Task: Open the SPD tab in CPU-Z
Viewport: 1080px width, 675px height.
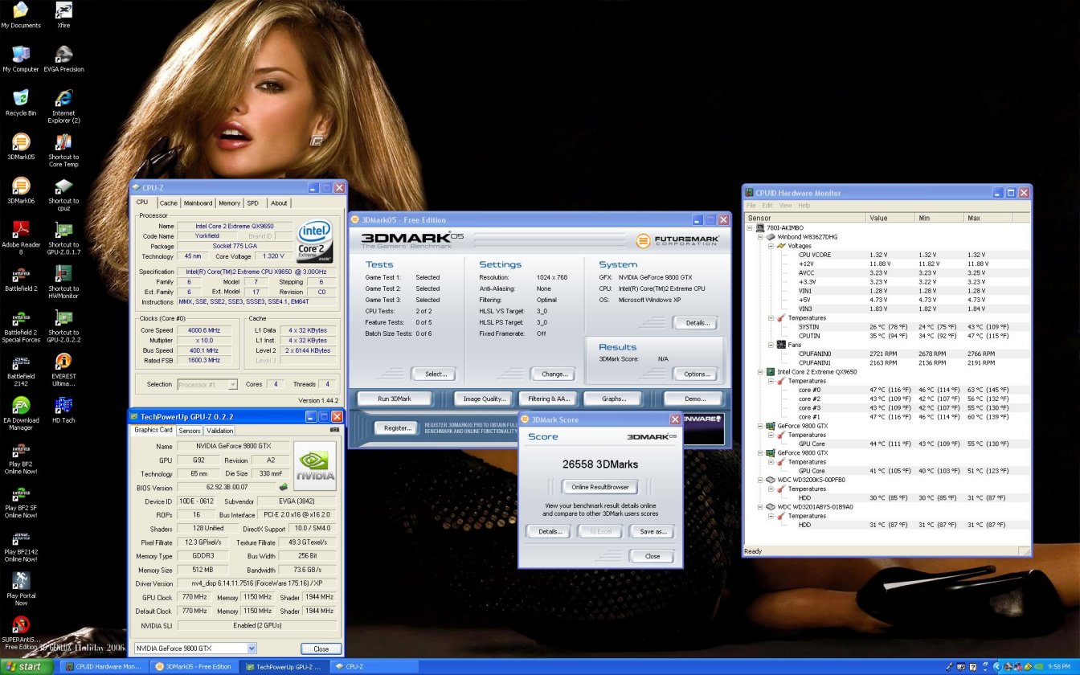Action: [x=253, y=203]
